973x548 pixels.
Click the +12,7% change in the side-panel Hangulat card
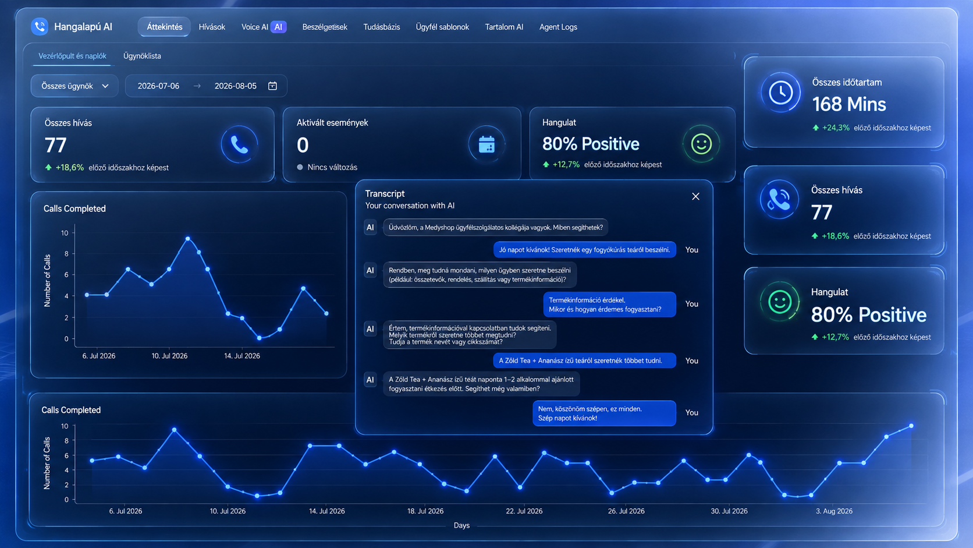tap(835, 337)
